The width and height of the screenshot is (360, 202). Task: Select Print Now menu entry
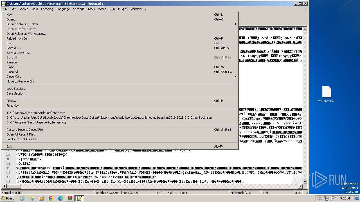120,105
